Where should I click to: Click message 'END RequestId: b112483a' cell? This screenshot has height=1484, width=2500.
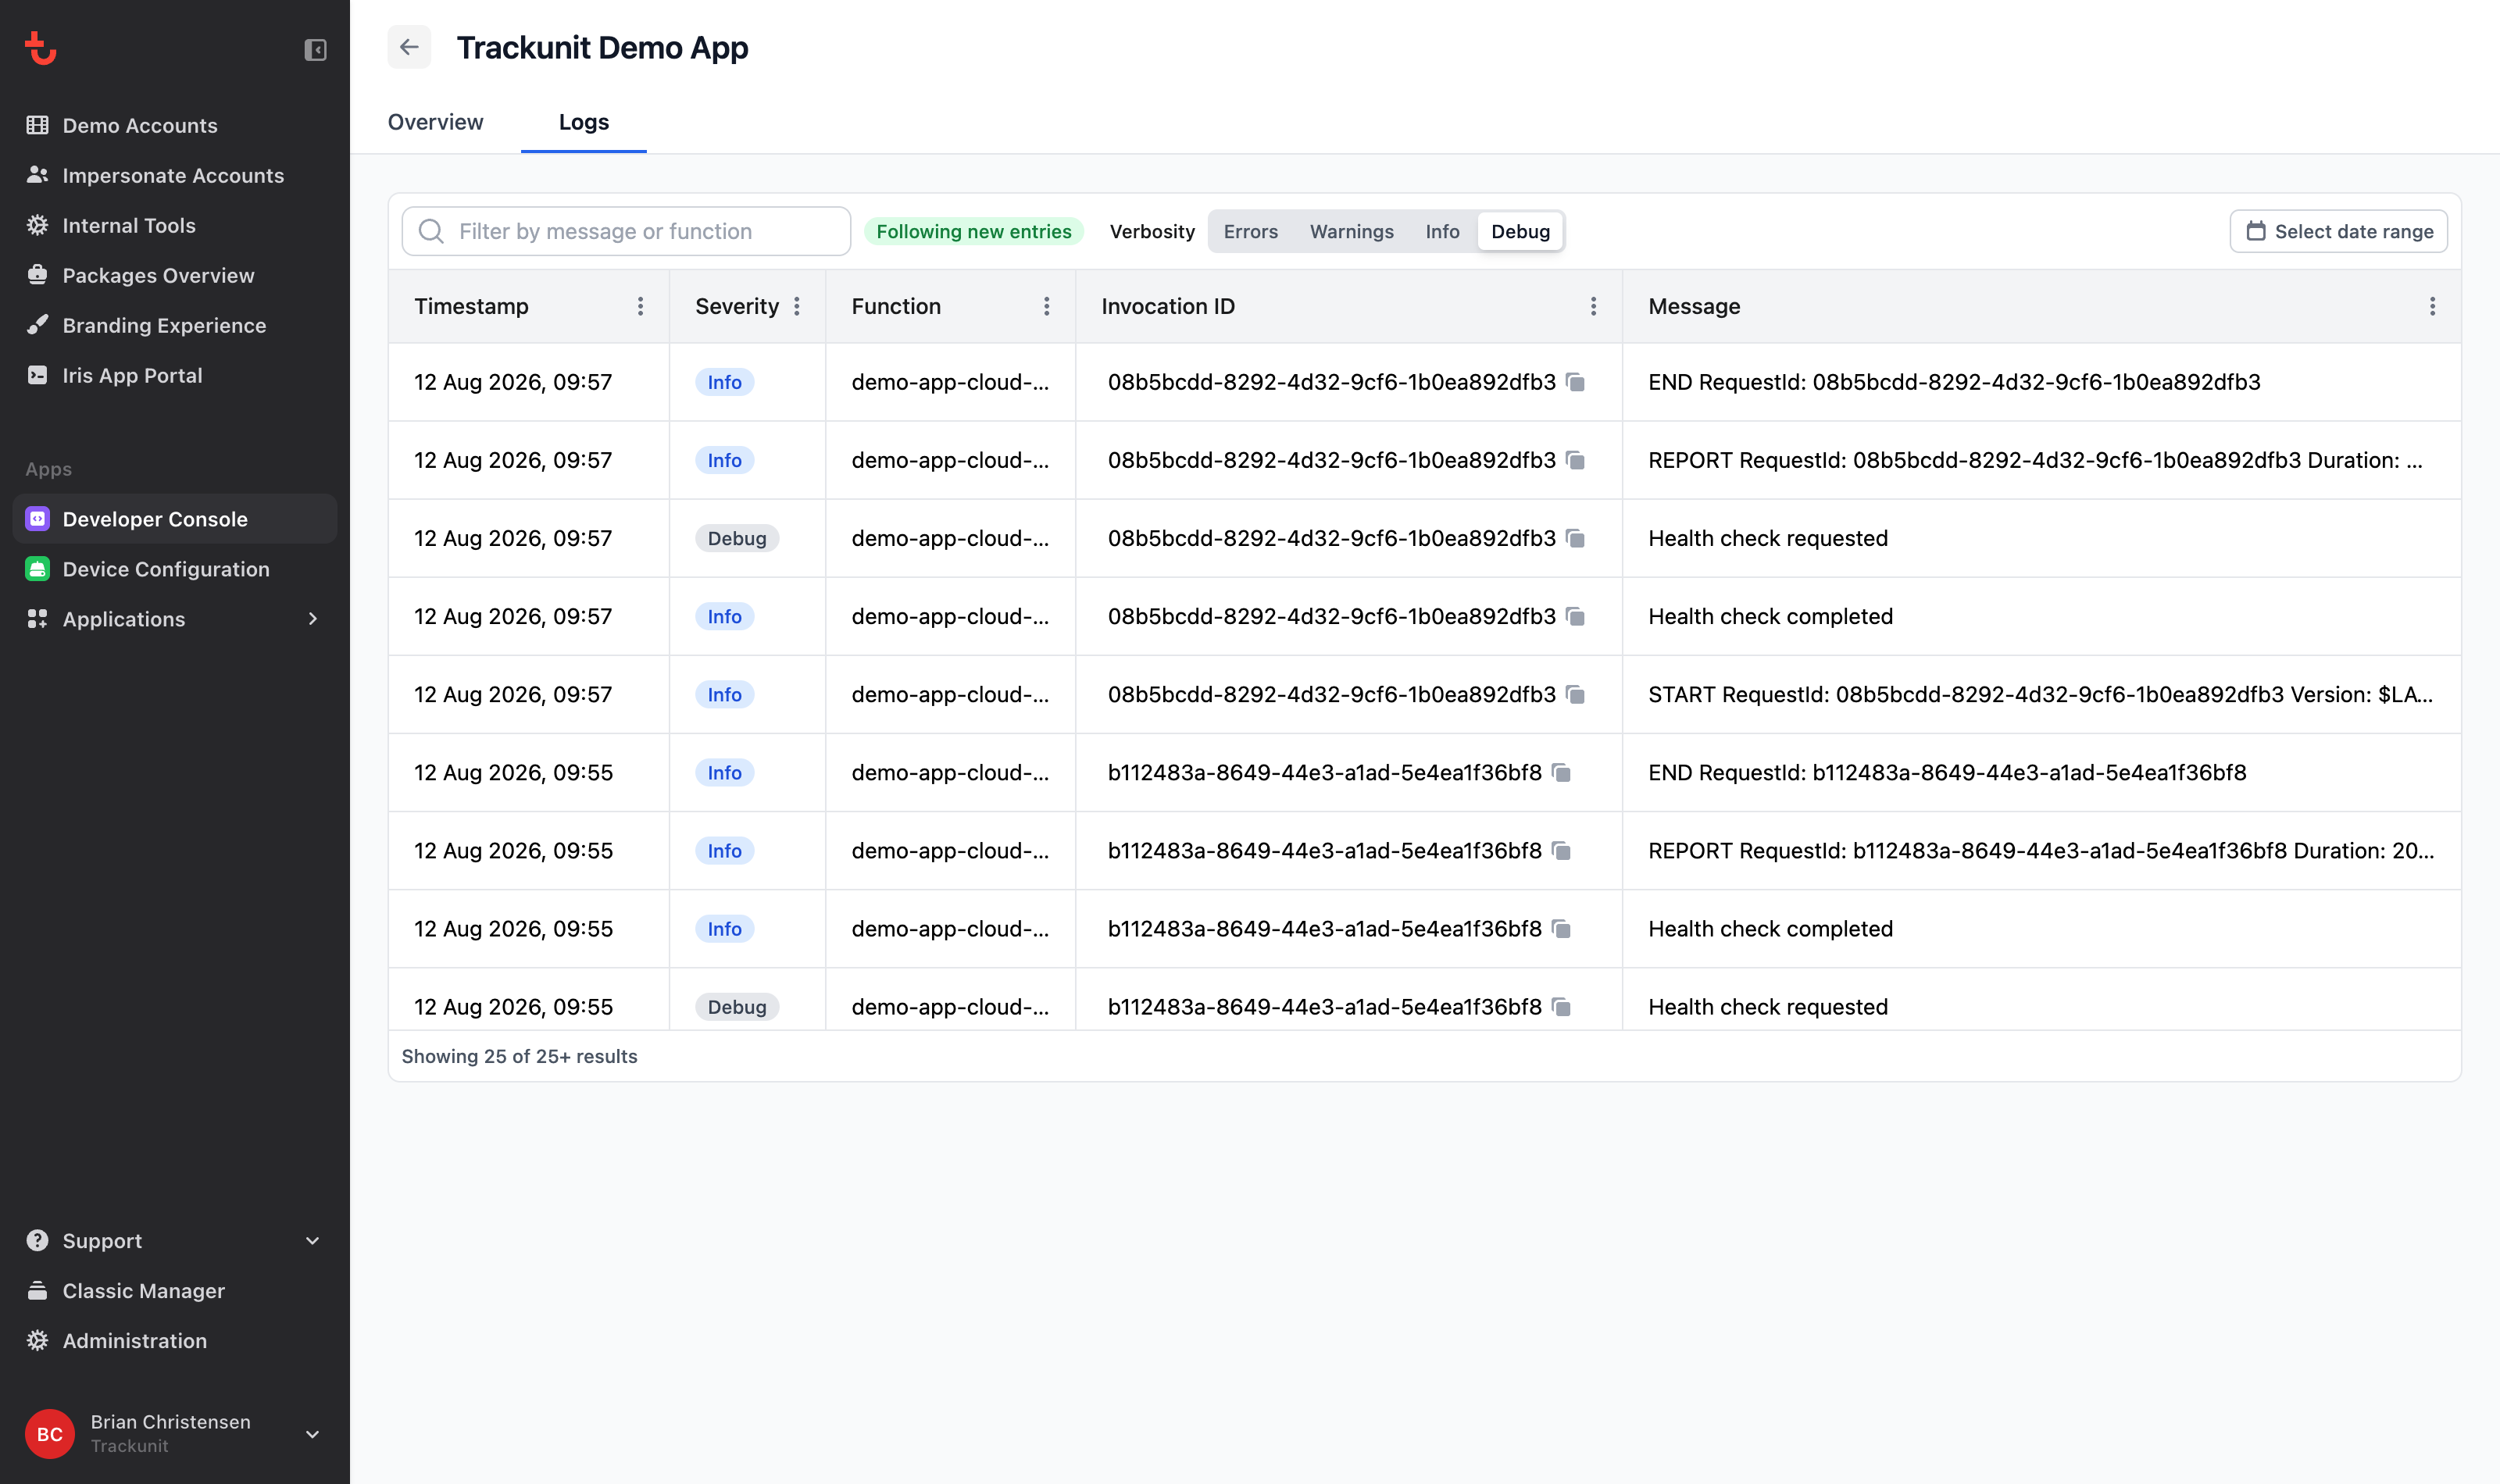tap(2041, 772)
